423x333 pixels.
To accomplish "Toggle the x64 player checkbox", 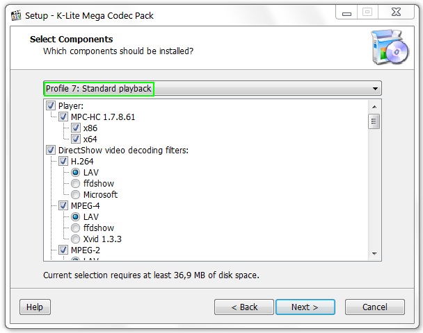I will pos(76,139).
